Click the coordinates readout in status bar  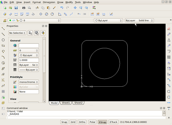(x=133, y=122)
